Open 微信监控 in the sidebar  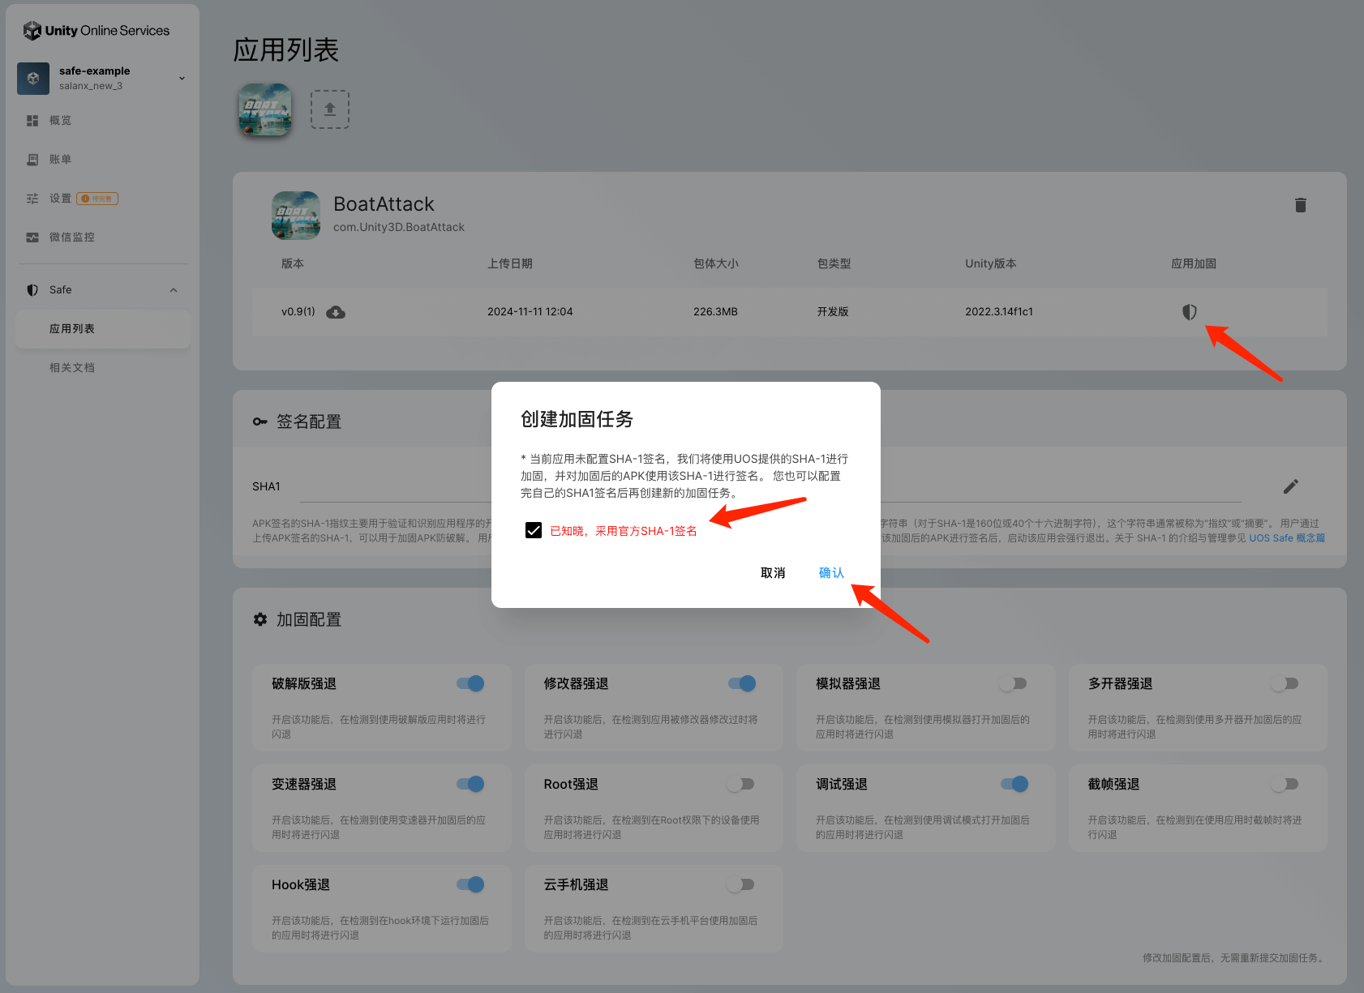click(71, 238)
